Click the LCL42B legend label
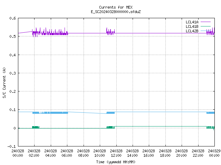 click(x=192, y=31)
